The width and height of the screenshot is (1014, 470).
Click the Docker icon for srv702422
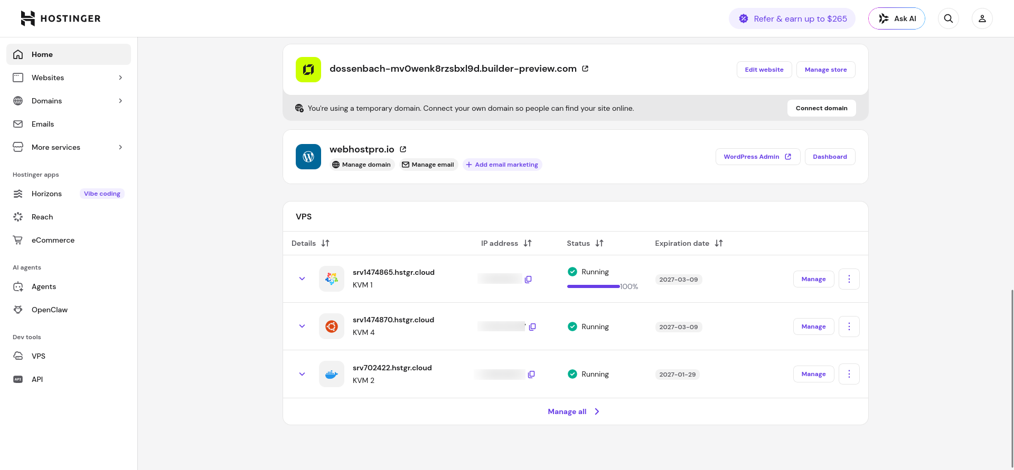pyautogui.click(x=332, y=374)
